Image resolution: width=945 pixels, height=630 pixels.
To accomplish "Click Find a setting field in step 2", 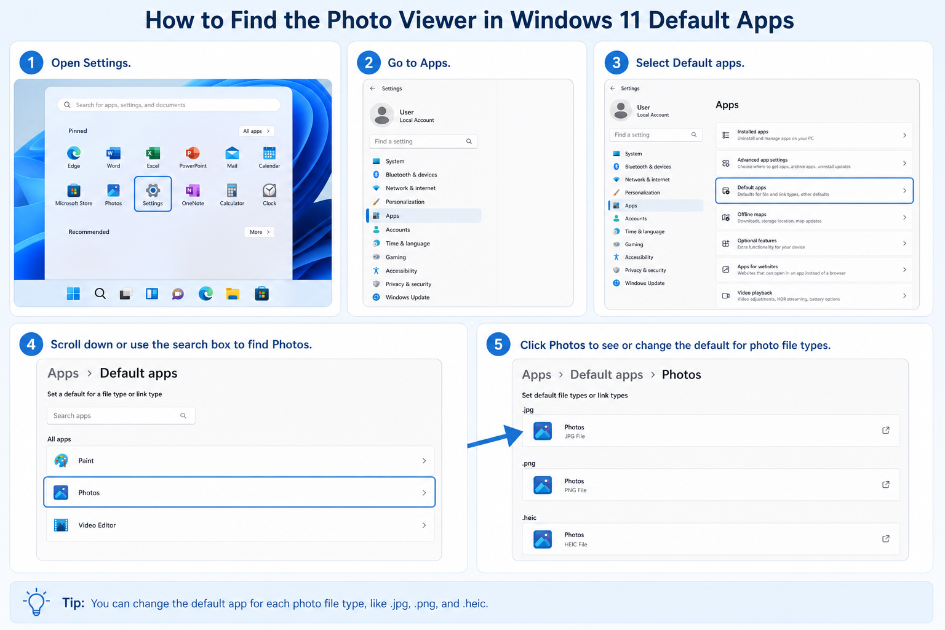I will click(x=423, y=142).
